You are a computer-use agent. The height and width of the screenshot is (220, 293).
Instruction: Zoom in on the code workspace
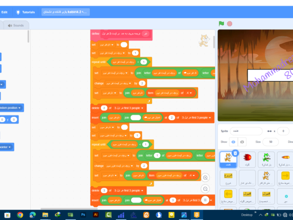coord(205,178)
